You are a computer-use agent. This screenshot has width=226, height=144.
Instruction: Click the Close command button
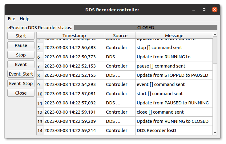coord(21,93)
